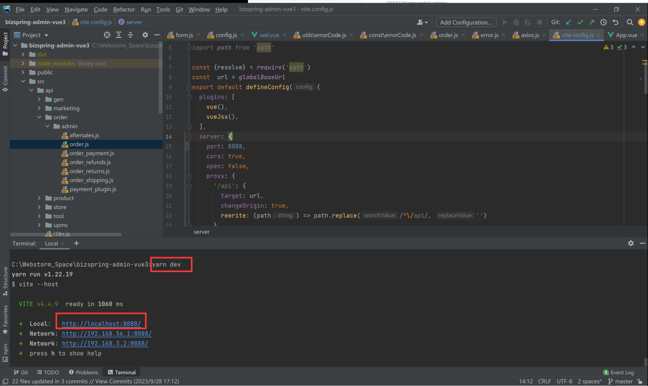Click the stop icon in top toolbar

click(x=539, y=22)
